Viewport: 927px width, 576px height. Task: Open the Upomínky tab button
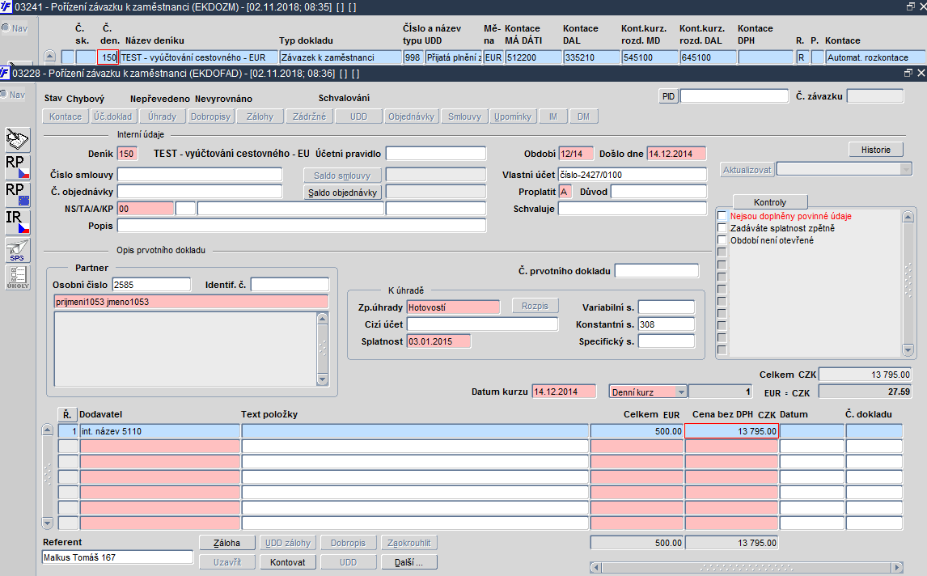point(513,116)
